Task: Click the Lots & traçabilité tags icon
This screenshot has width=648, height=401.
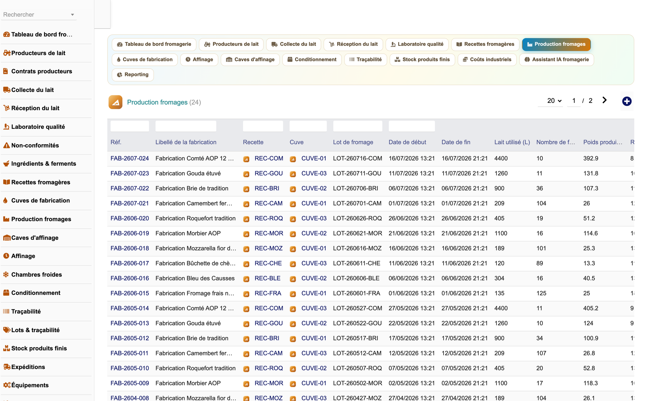Action: pyautogui.click(x=6, y=330)
